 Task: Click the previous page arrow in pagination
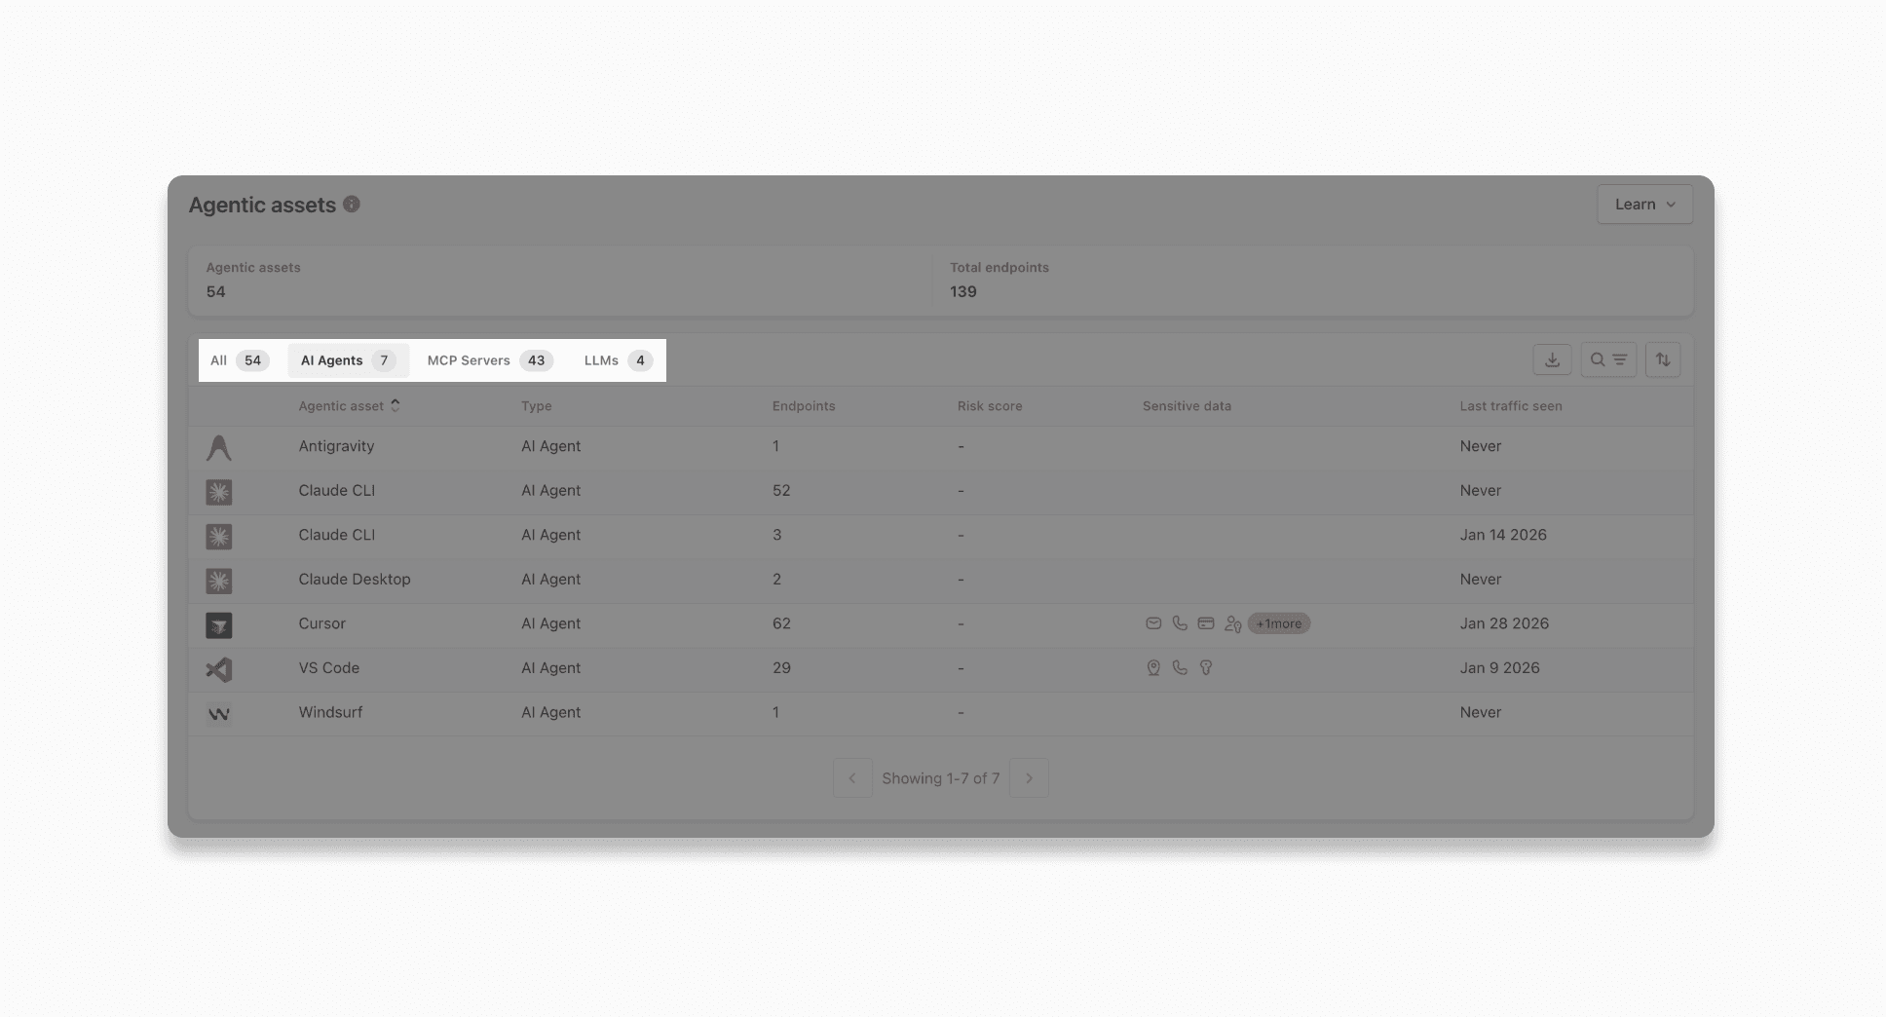852,777
